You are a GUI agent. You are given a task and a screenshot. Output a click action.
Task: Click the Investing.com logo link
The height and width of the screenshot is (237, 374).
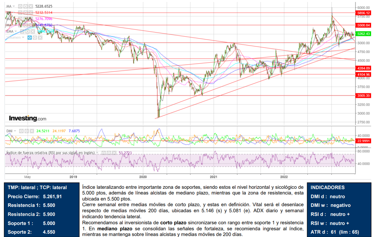click(27, 118)
